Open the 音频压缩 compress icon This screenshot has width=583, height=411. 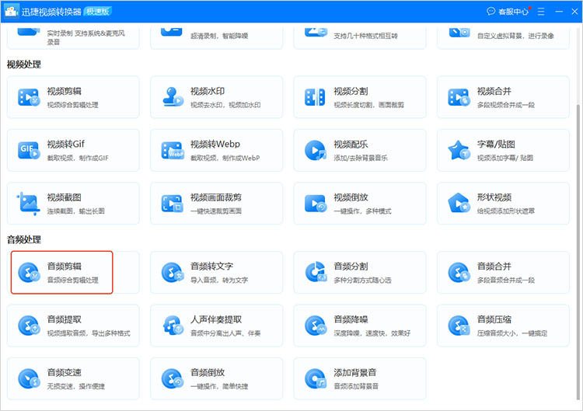(x=459, y=326)
